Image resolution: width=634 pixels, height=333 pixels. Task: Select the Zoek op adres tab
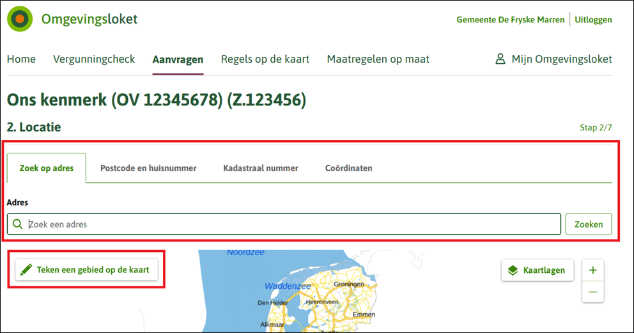(x=47, y=168)
